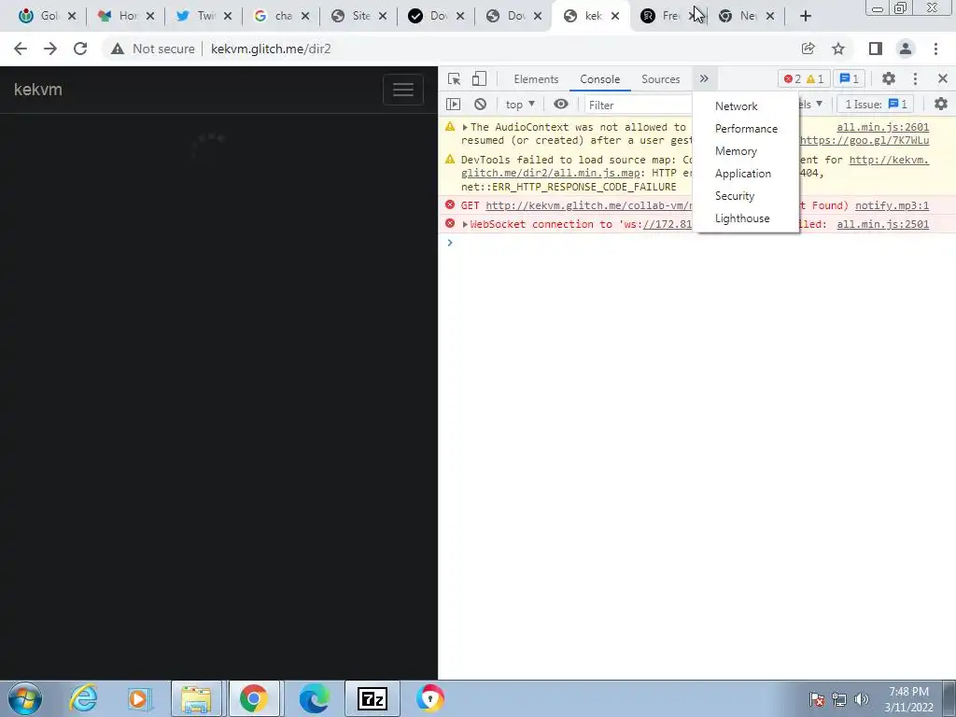Select the inspect element picker icon
This screenshot has width=956, height=717.
point(454,78)
